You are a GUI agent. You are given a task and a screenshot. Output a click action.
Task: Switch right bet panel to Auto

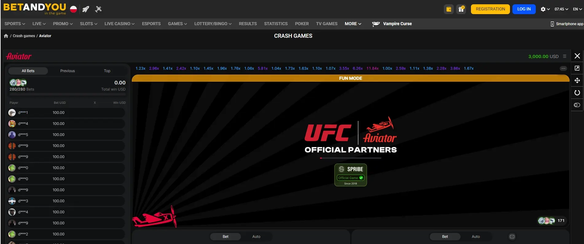point(476,237)
